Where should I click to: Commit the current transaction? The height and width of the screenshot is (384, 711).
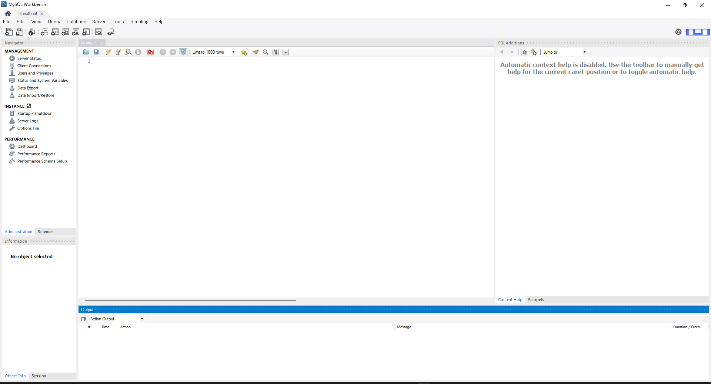[163, 52]
